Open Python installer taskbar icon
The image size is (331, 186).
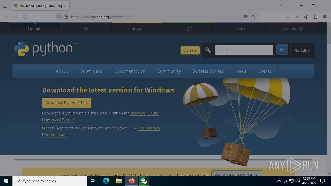tap(144, 181)
